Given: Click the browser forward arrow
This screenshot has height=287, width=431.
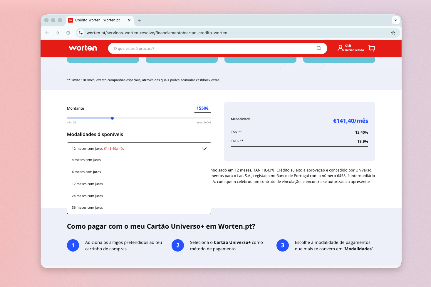Looking at the screenshot, I should coord(58,33).
